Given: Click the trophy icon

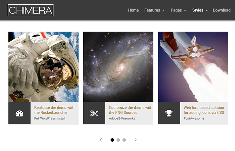Looking at the screenshot, I should point(169,113).
